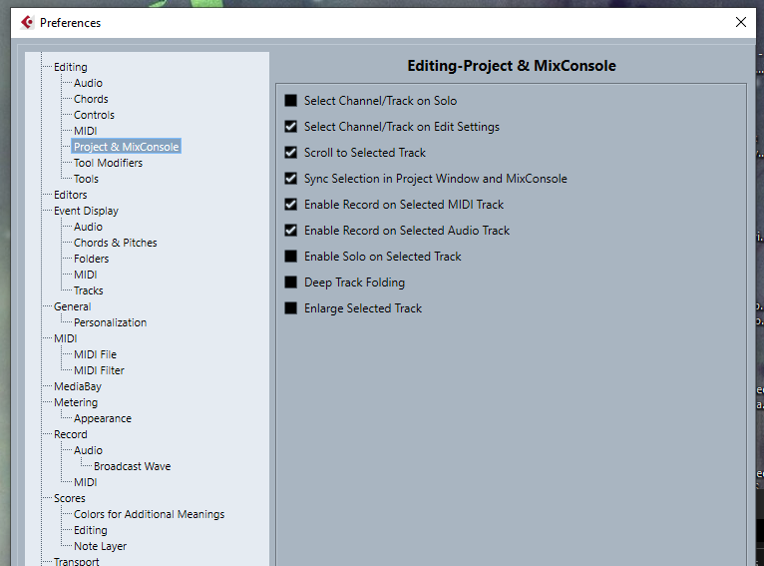The height and width of the screenshot is (566, 764).
Task: Select the Editors category
Action: point(71,195)
